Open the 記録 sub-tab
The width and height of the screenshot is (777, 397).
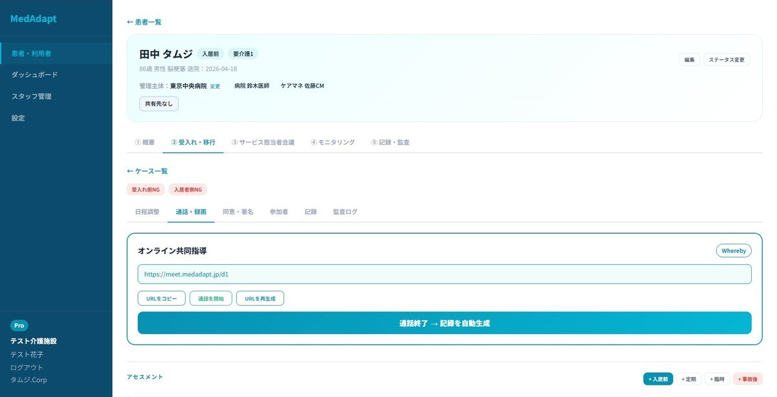[x=311, y=212]
